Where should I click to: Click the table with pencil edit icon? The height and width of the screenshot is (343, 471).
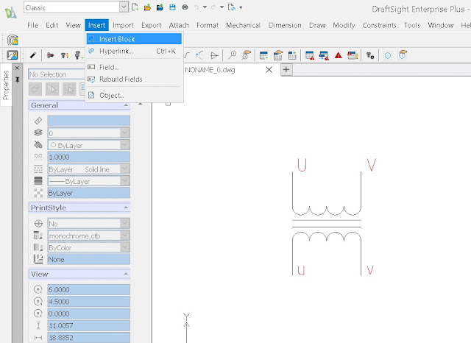point(353,55)
